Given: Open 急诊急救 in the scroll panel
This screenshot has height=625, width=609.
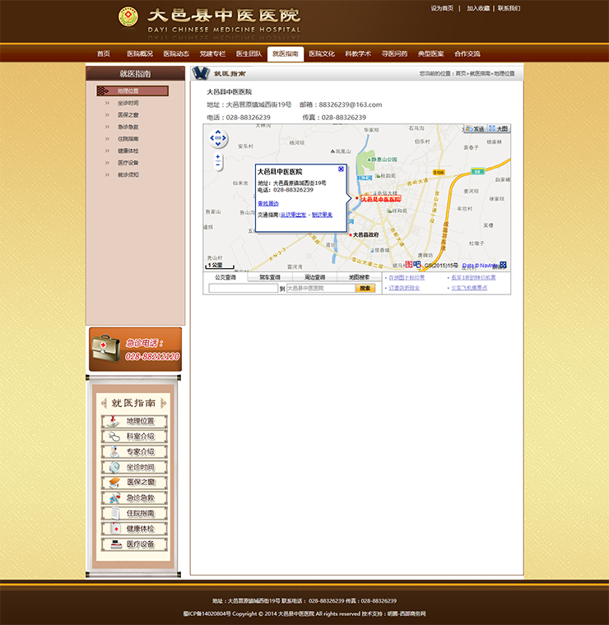Looking at the screenshot, I should [x=134, y=498].
